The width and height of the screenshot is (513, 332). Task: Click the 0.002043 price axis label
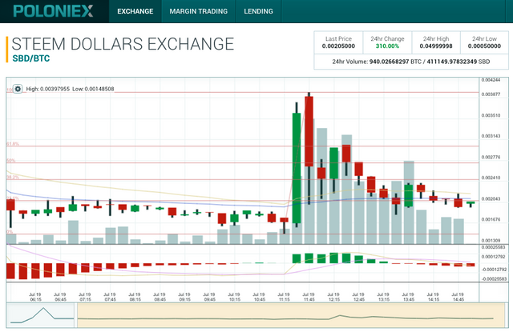pos(491,199)
